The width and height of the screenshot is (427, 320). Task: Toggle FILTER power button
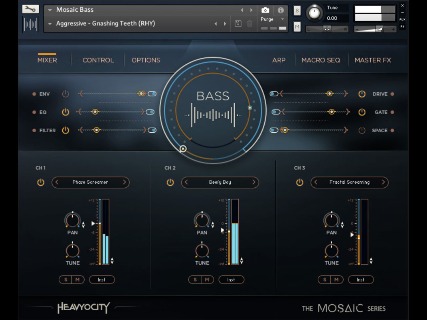[65, 130]
